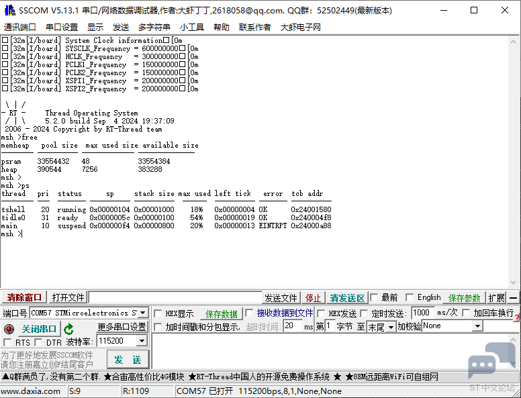
Task: Click the 发送 send button
Action: [x=128, y=360]
